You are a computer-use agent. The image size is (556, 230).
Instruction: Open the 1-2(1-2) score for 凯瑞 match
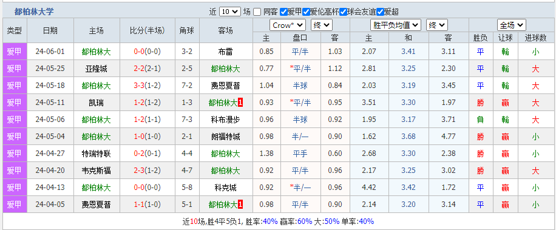147,103
